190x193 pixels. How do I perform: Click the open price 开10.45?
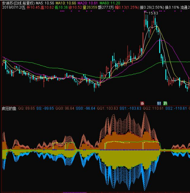click(x=33, y=8)
